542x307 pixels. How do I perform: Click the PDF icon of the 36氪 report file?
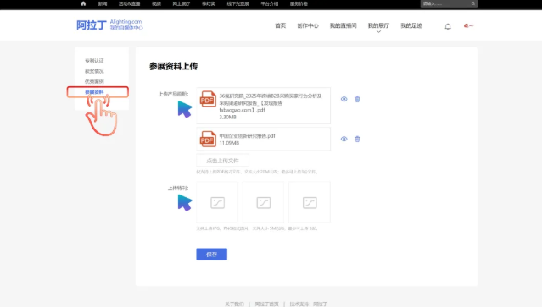click(x=208, y=99)
